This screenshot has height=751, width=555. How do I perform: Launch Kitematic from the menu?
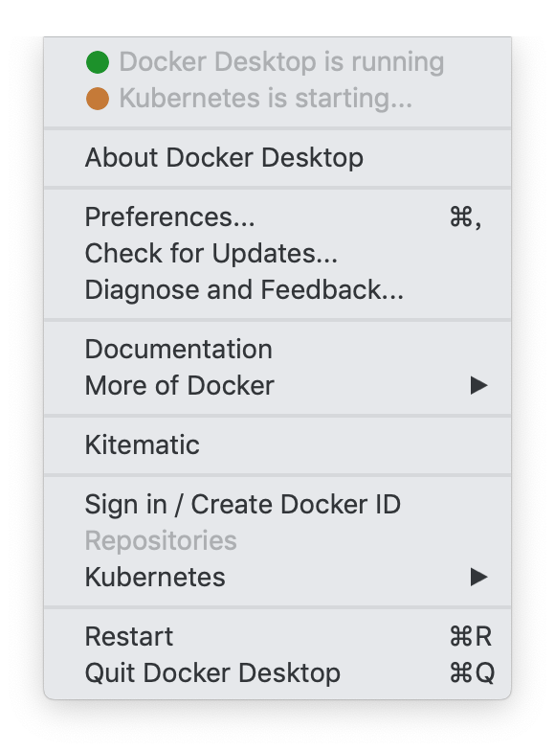click(x=277, y=444)
